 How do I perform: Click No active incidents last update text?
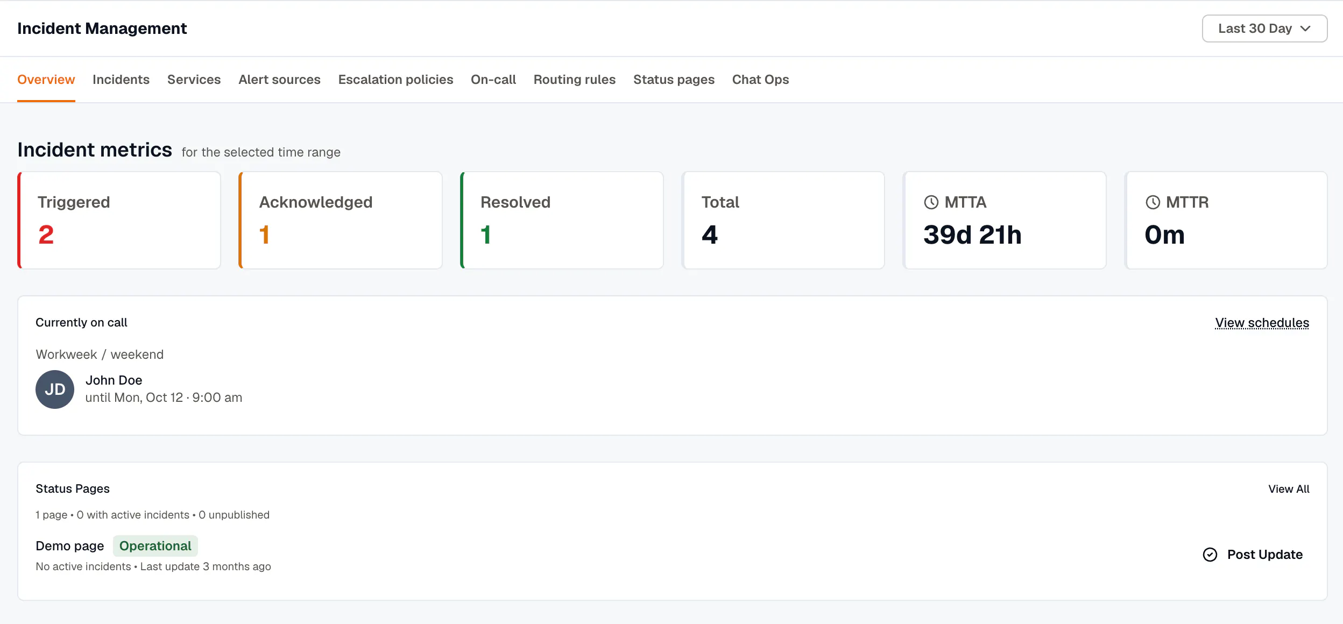coord(153,566)
